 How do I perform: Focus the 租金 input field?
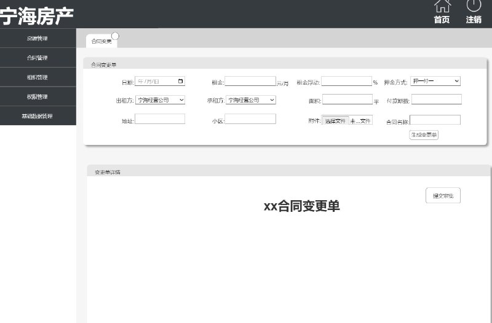tap(250, 81)
